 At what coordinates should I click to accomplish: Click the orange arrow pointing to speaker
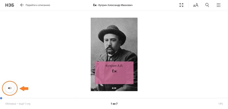point(24,88)
